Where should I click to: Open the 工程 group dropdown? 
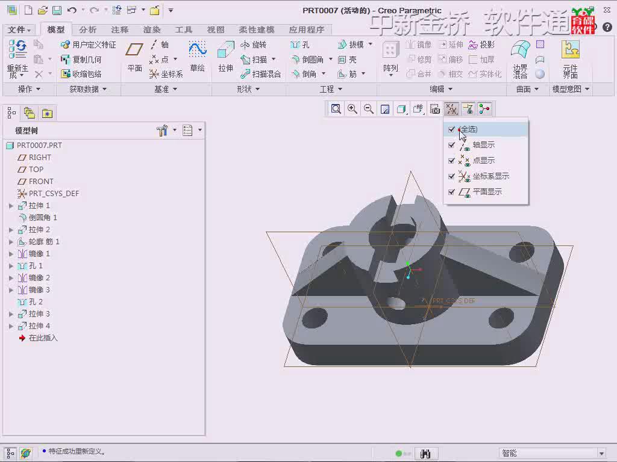[331, 89]
